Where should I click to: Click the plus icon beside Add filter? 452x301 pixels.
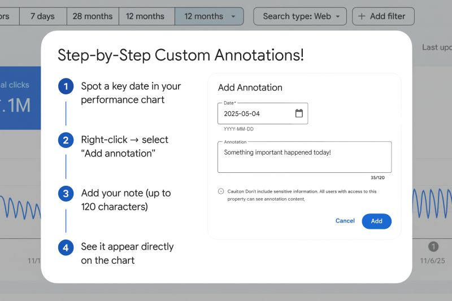(362, 16)
